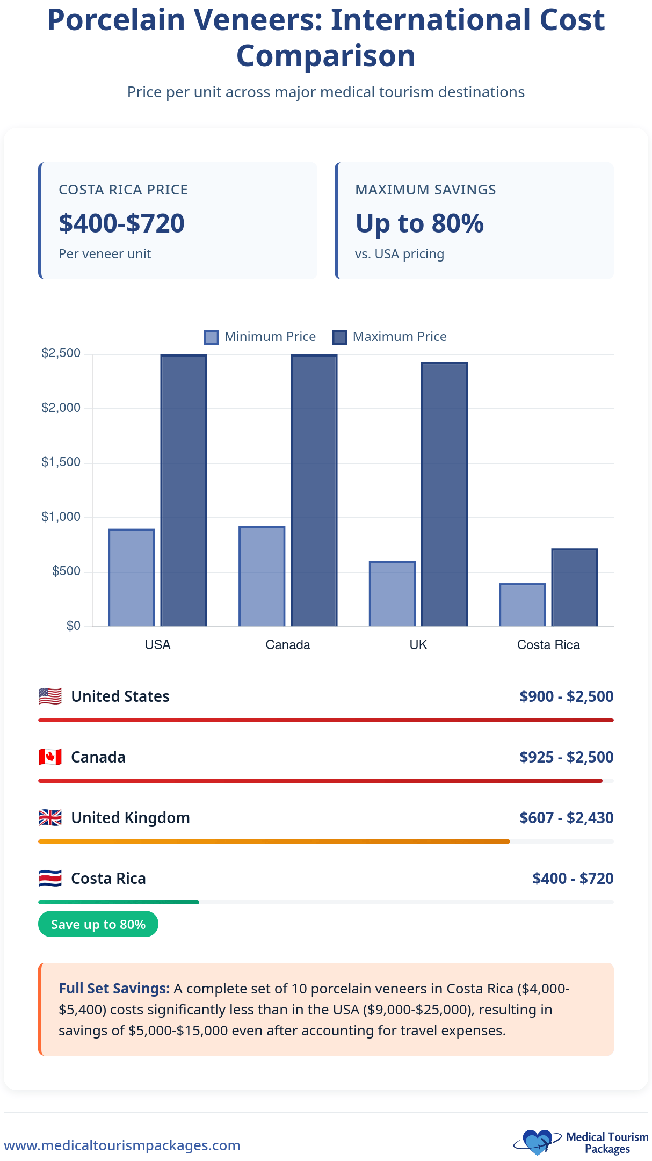Click the Costa Rica minimum price bar

click(x=523, y=605)
